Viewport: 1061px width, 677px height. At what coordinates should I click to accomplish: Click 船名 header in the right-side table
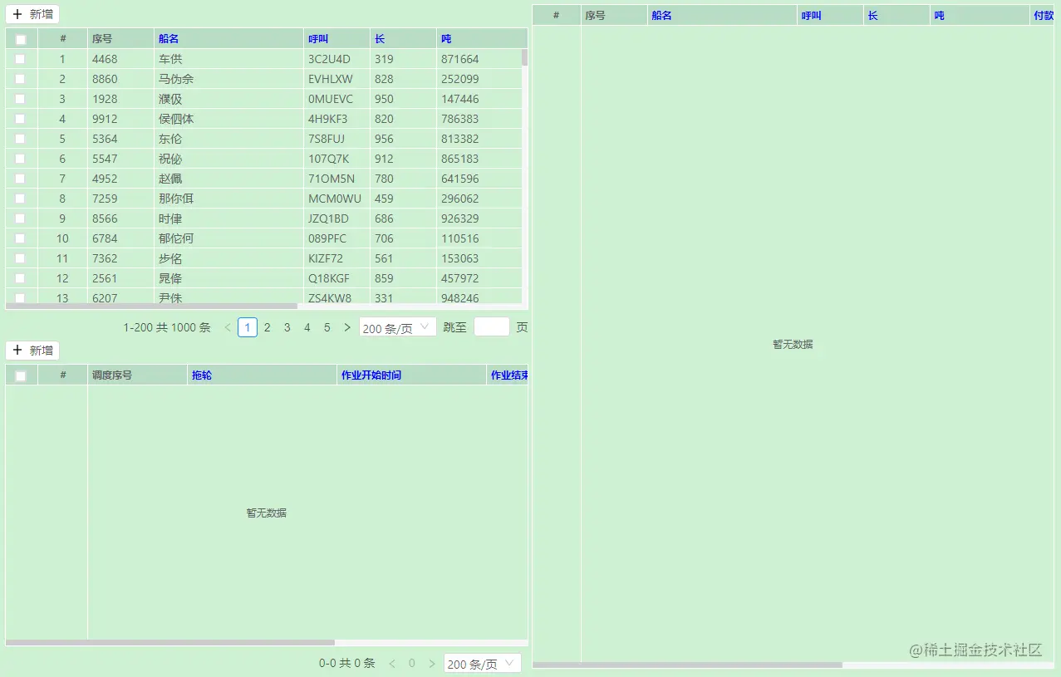coord(723,15)
